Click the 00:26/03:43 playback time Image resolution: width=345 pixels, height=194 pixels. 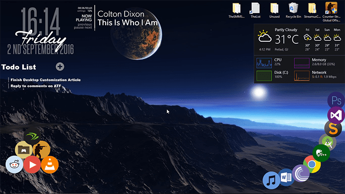pos(85,8)
